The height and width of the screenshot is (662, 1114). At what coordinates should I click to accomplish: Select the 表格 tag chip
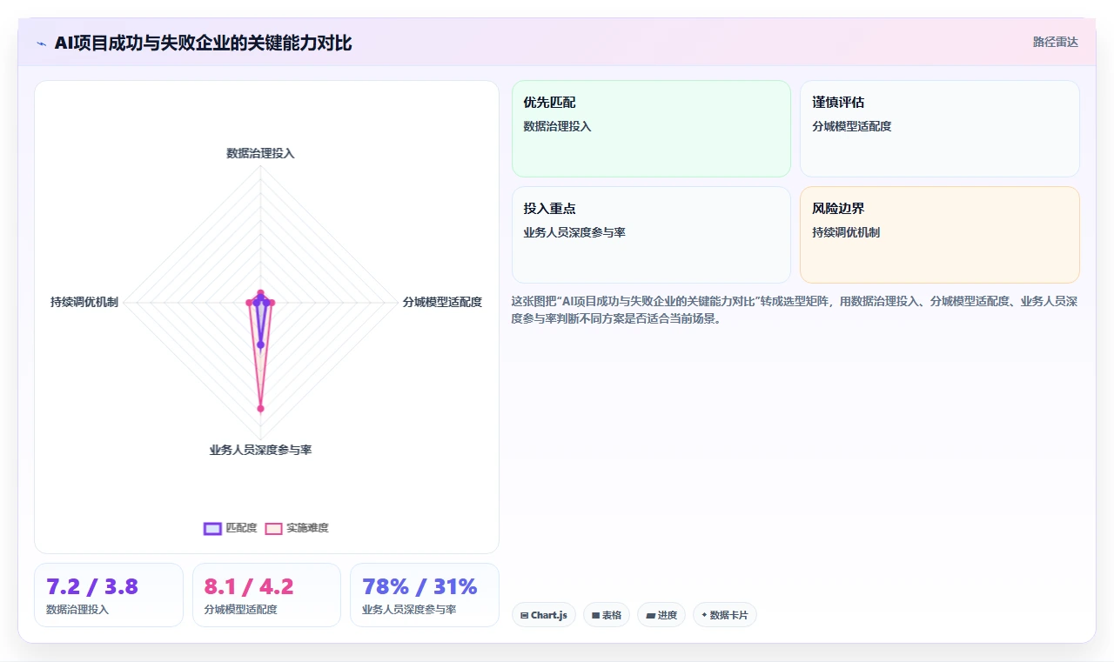[x=607, y=615]
